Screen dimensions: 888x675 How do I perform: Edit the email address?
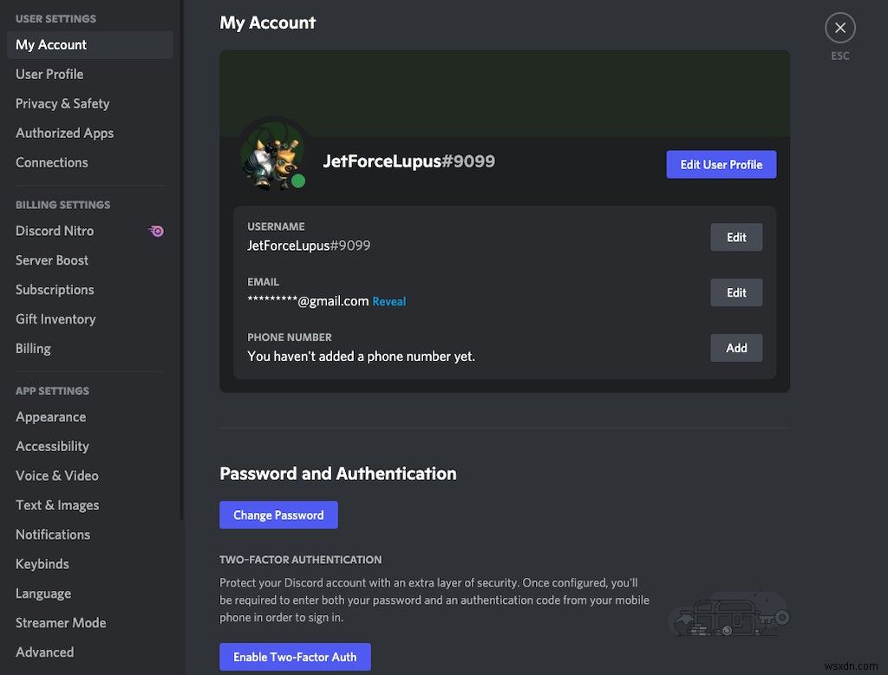736,292
